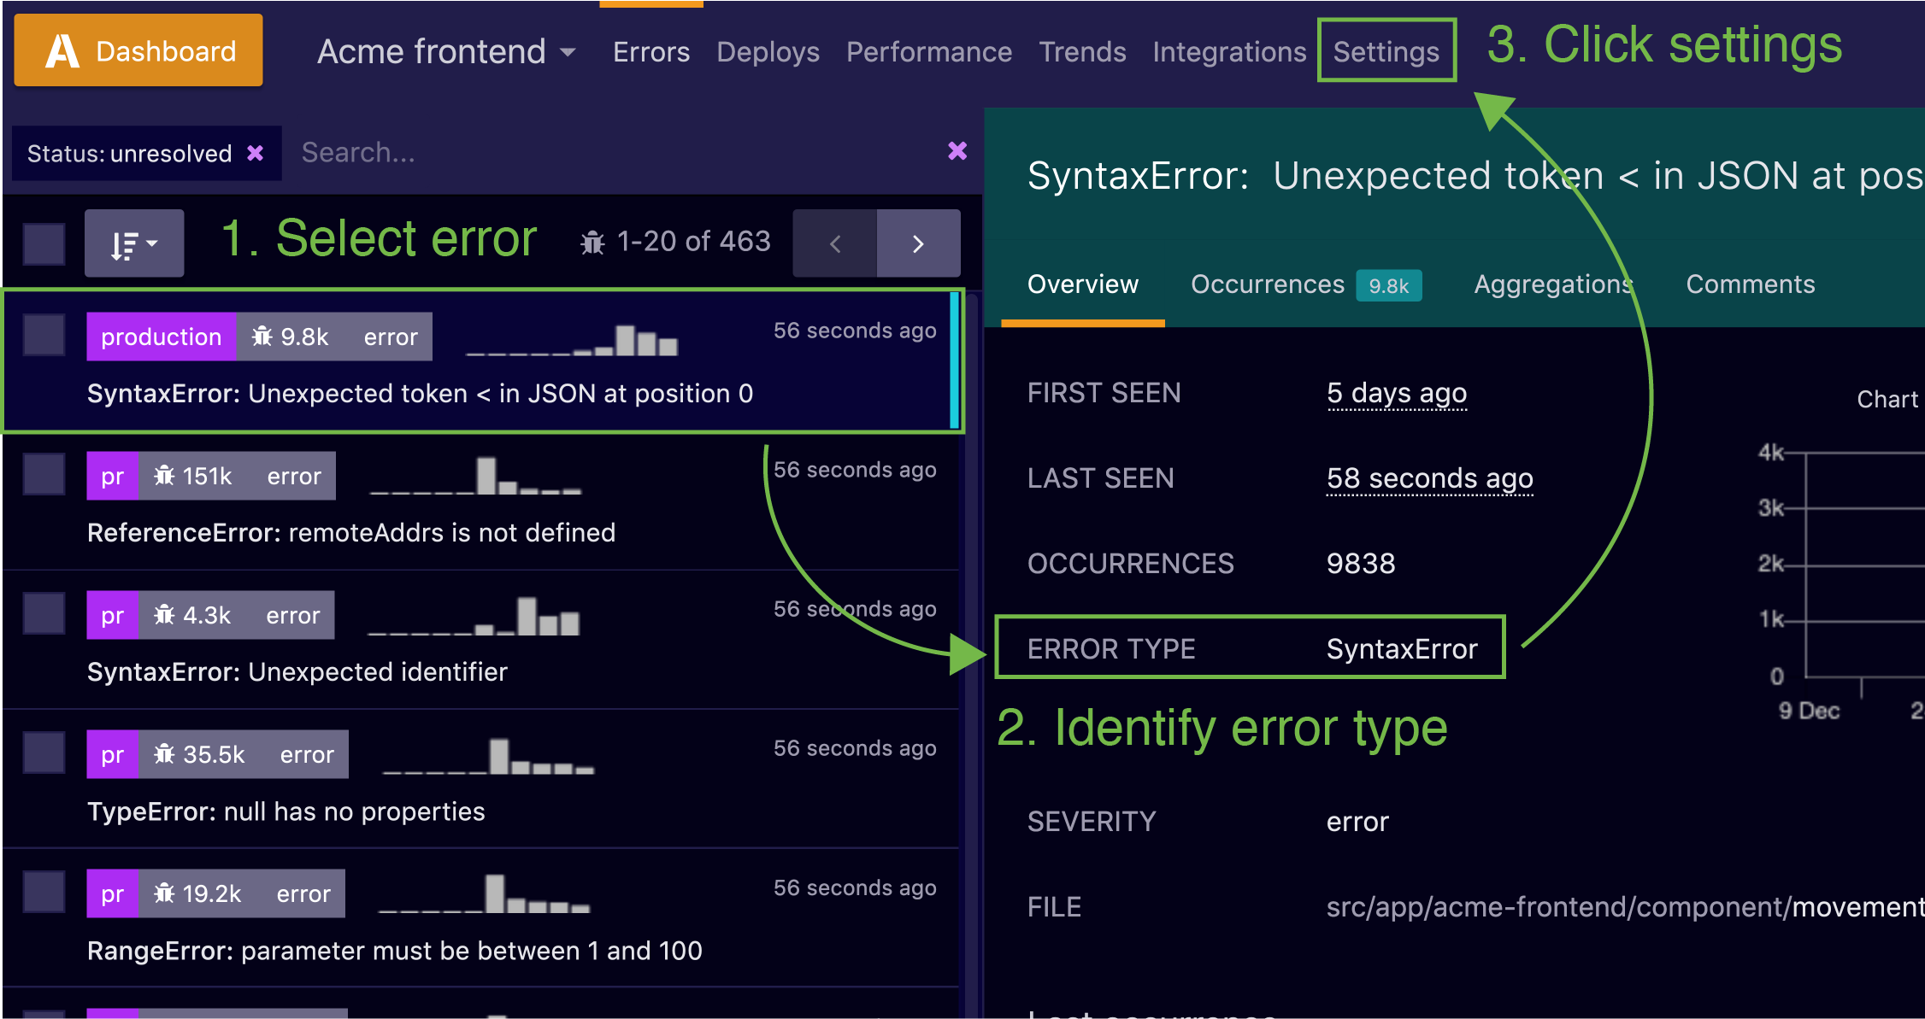The image size is (1925, 1019).
Task: Click the bug icon next to 4.3k
Action: [165, 615]
